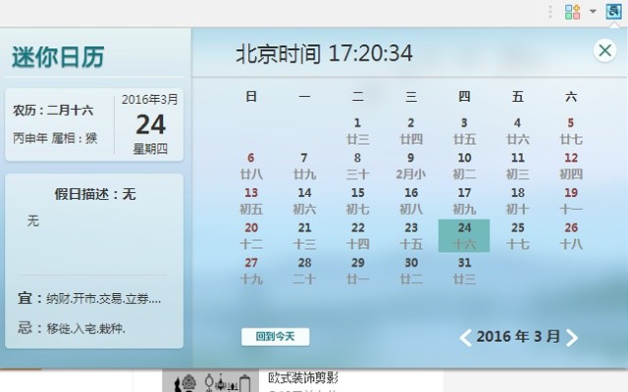Select March 1 in the calendar
628x392 pixels.
pyautogui.click(x=358, y=130)
